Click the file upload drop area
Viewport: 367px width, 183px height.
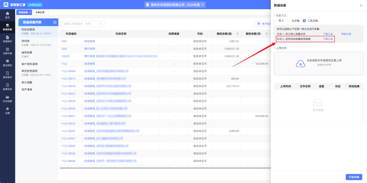point(319,63)
